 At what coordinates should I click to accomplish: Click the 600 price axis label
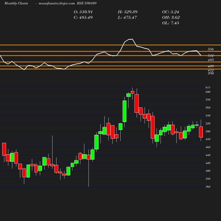pos(208,92)
